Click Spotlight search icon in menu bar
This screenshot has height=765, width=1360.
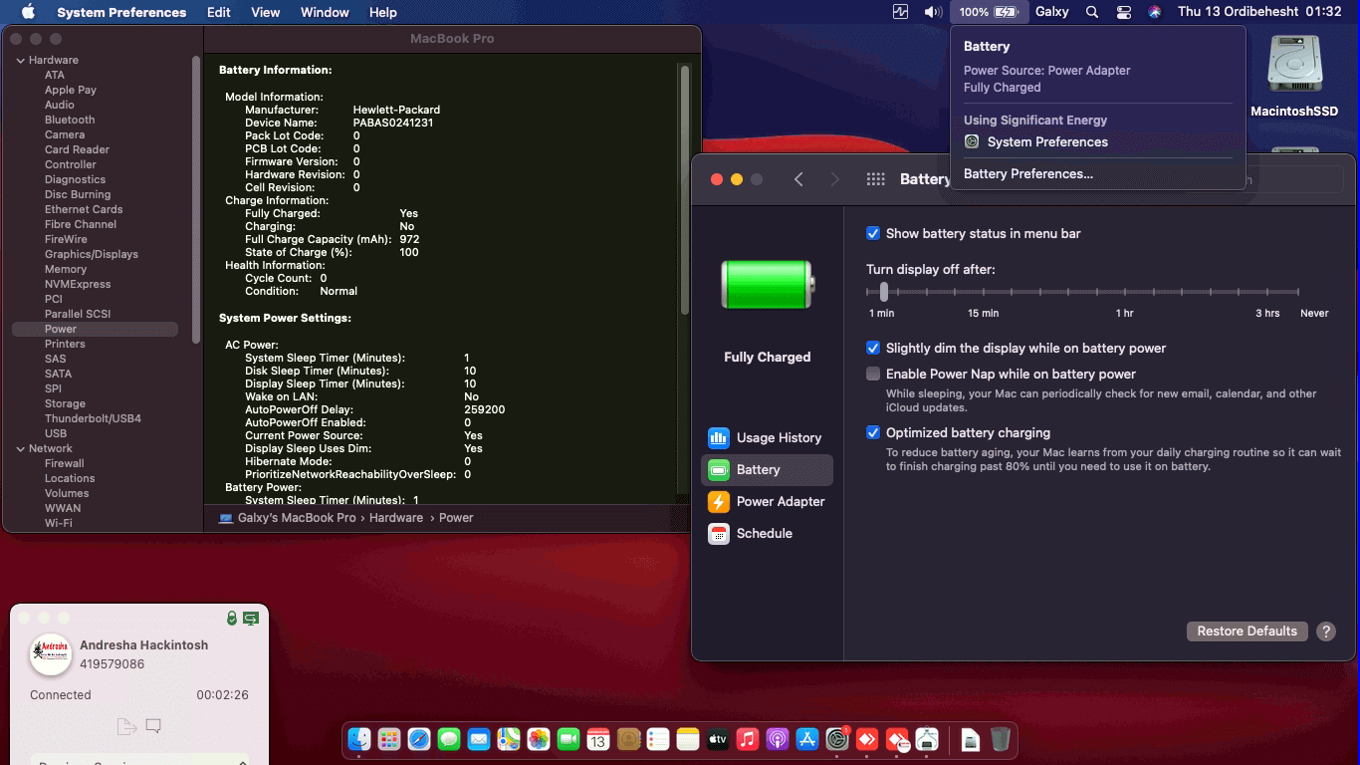[1092, 12]
